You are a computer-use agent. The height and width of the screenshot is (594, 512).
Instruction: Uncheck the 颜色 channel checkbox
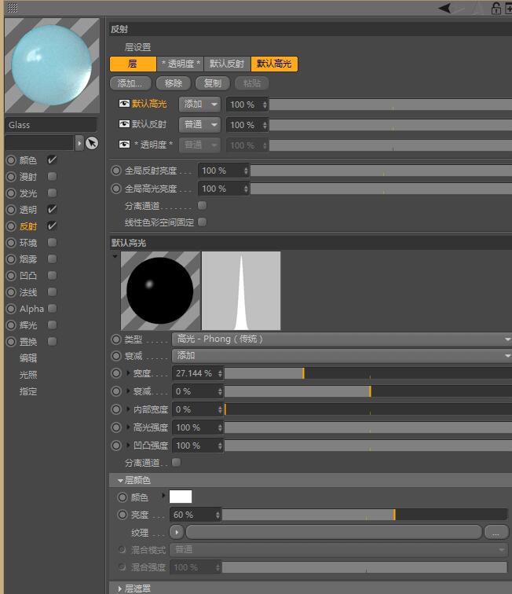pyautogui.click(x=53, y=159)
